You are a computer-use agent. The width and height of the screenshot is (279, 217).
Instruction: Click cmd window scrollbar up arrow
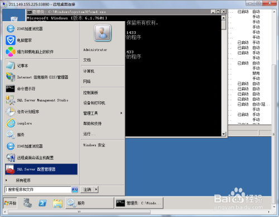(x=224, y=18)
